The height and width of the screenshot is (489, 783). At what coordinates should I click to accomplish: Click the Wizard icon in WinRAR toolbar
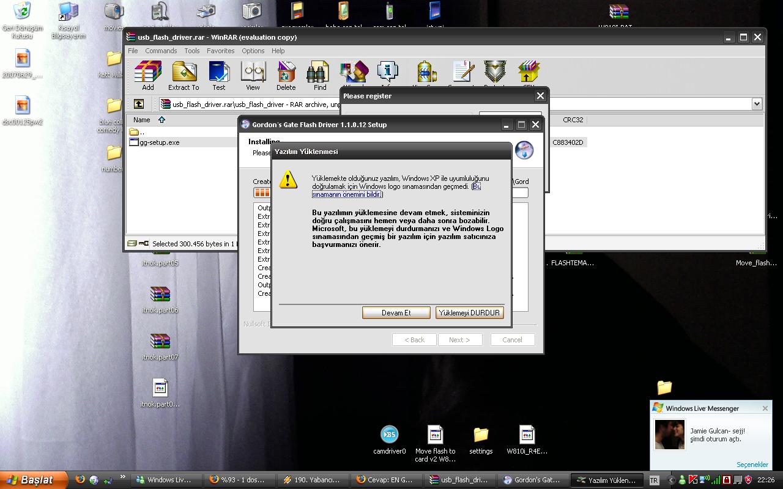354,72
